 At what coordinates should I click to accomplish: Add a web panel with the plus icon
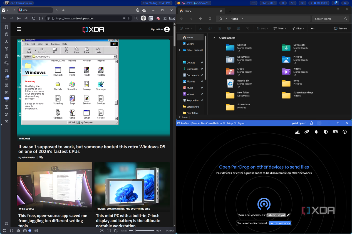click(6, 122)
